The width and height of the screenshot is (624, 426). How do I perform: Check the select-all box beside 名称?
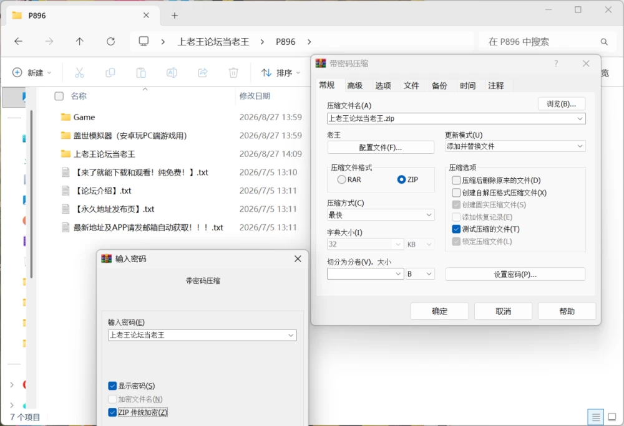pyautogui.click(x=59, y=96)
